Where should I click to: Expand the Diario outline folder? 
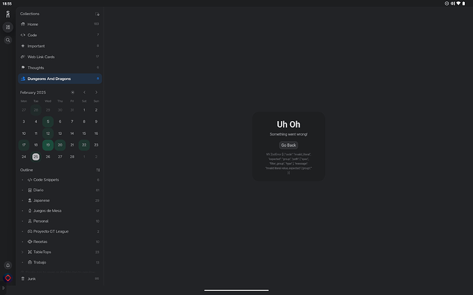(23, 190)
